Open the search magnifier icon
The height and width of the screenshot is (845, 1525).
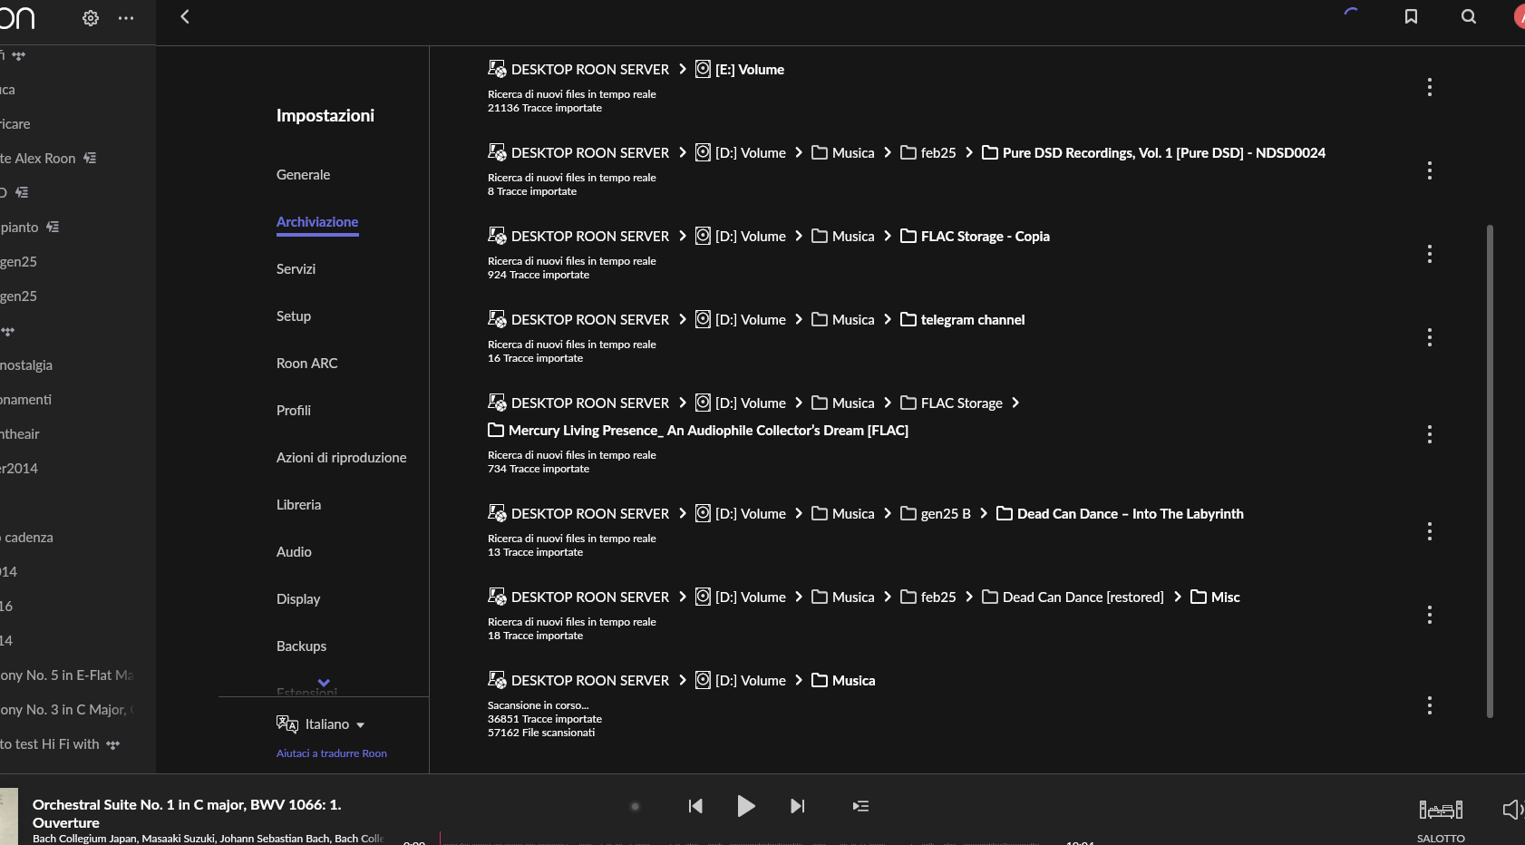(x=1469, y=16)
